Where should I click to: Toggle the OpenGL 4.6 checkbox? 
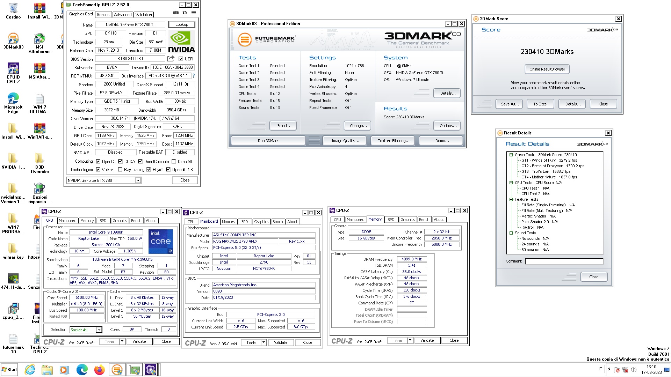pyautogui.click(x=168, y=169)
